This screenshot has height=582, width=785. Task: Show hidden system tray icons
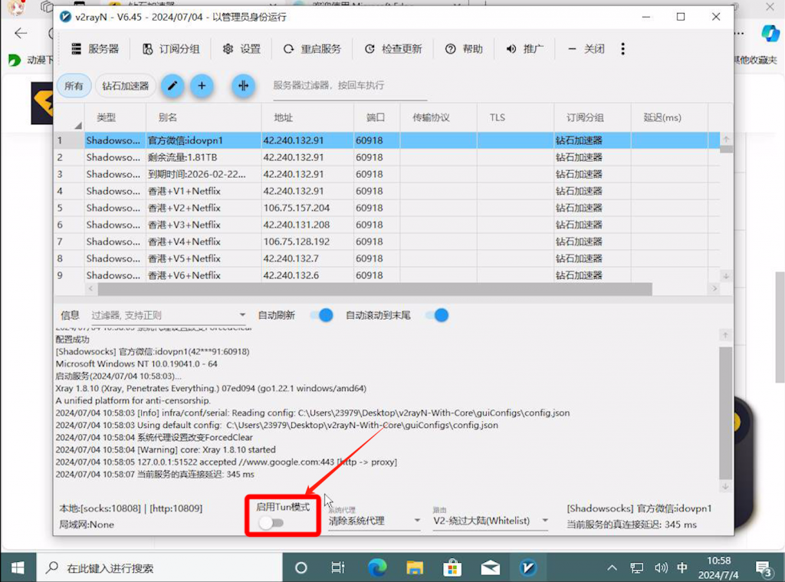click(x=612, y=567)
